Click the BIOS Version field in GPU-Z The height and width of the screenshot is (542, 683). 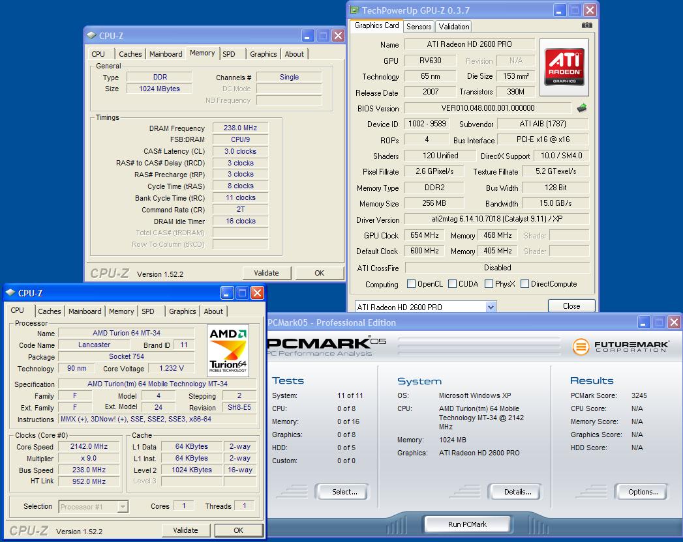pyautogui.click(x=487, y=108)
